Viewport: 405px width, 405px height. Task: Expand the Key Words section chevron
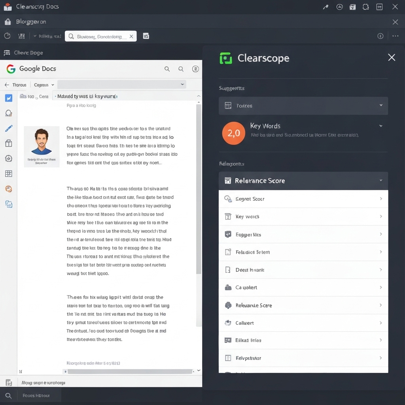click(381, 126)
